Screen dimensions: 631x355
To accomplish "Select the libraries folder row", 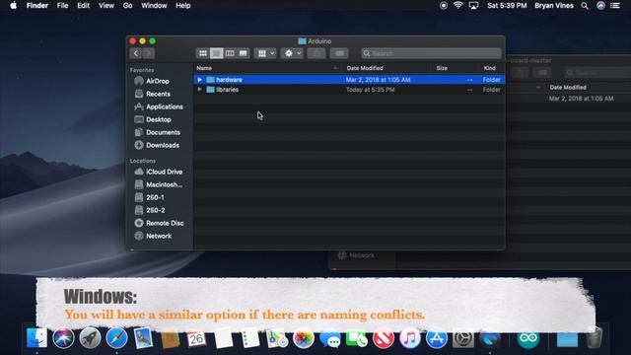I will click(x=349, y=90).
